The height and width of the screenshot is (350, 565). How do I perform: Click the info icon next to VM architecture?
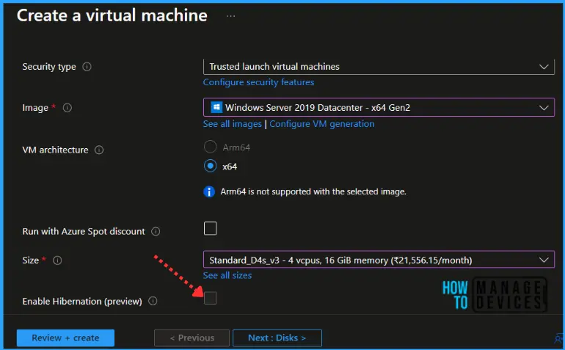pos(99,150)
